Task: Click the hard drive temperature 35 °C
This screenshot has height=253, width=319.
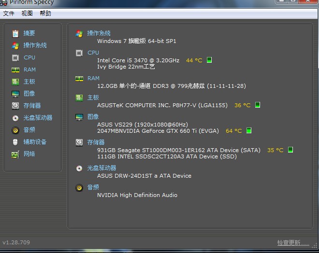Action: pyautogui.click(x=275, y=150)
